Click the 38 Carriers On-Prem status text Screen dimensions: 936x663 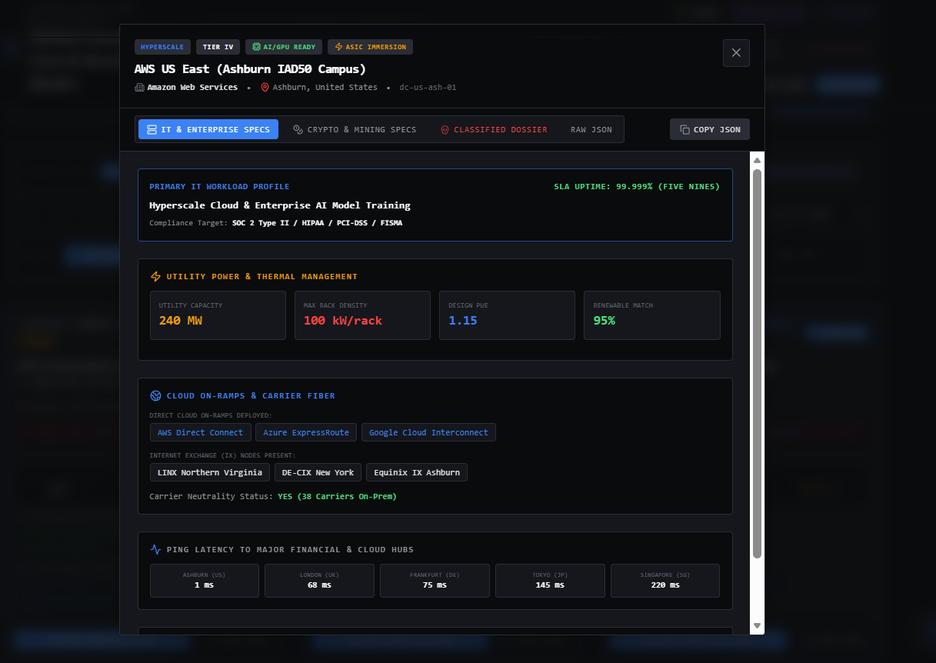(338, 497)
